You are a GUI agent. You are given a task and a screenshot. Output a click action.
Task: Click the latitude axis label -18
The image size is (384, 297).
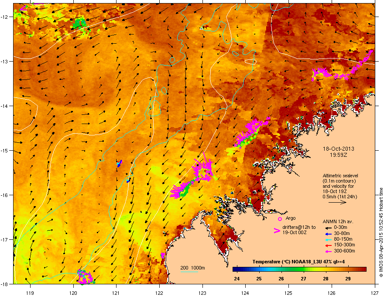click(x=5, y=284)
